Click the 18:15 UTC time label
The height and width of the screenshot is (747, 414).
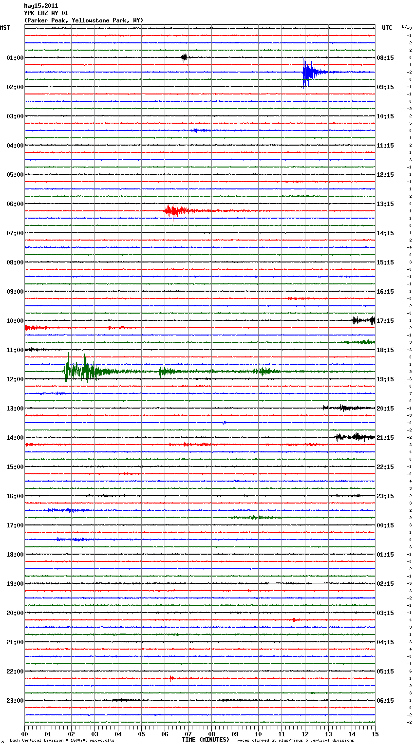[x=385, y=350]
